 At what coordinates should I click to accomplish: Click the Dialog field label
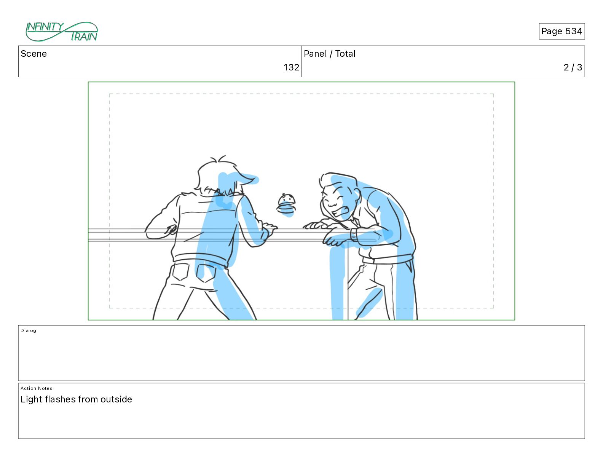click(x=29, y=330)
